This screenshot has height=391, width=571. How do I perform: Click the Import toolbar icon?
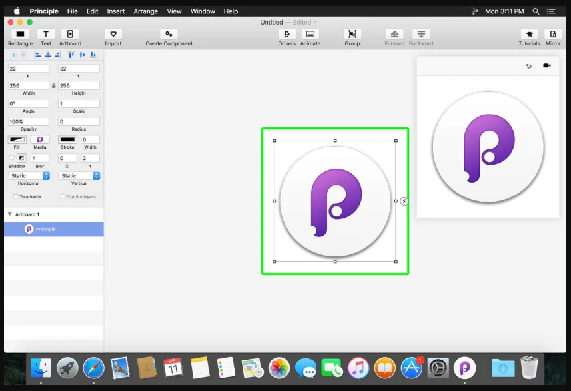(x=113, y=34)
